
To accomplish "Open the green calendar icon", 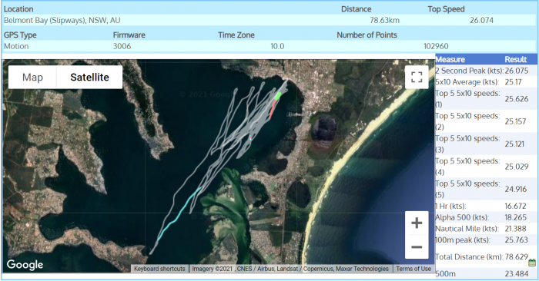I will 532,263.
